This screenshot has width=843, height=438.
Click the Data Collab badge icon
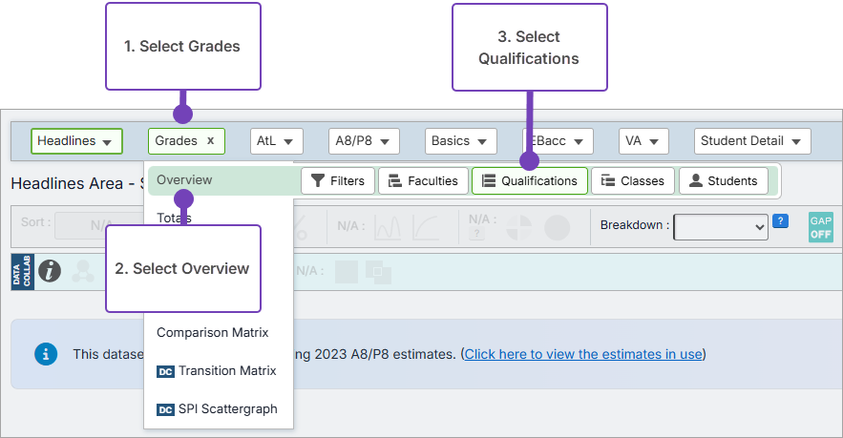(22, 271)
